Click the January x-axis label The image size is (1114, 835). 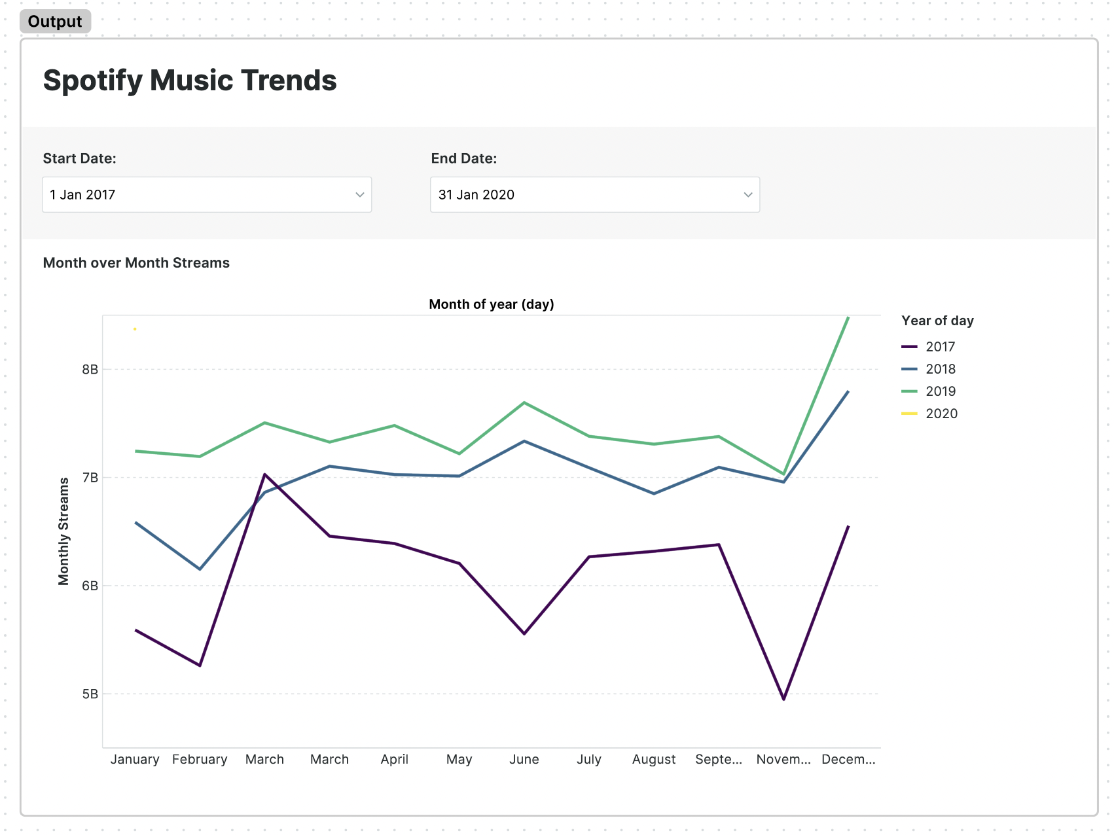135,759
